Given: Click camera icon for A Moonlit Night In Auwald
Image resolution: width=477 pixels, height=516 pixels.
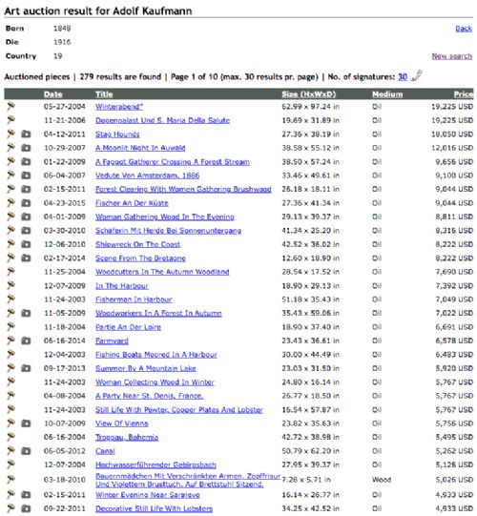Looking at the screenshot, I should (26, 148).
